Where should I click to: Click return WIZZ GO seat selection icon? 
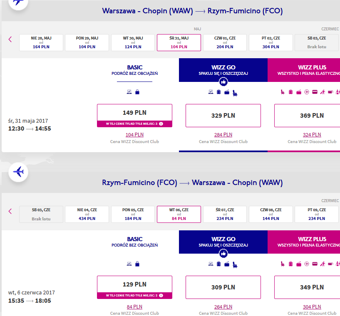(x=235, y=265)
